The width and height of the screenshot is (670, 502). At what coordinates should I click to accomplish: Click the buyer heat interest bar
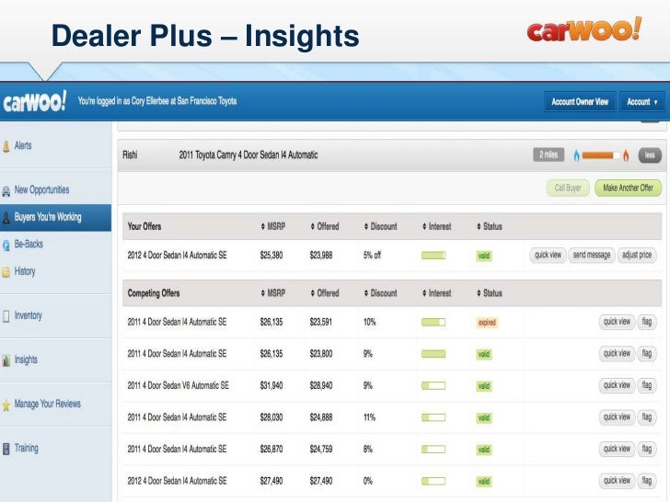click(x=601, y=155)
